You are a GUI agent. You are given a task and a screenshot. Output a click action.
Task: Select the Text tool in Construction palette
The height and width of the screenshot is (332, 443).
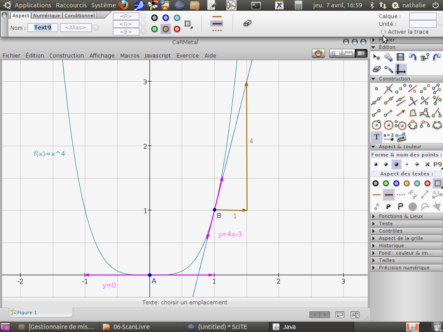[x=376, y=137]
